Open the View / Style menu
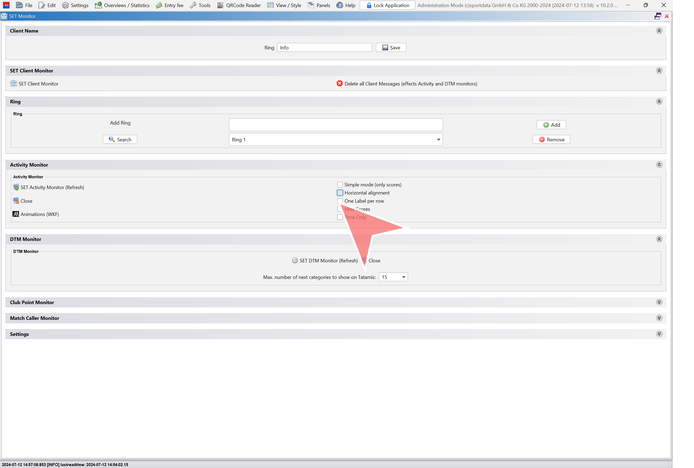Screen dimensions: 694x468 click(x=284, y=5)
